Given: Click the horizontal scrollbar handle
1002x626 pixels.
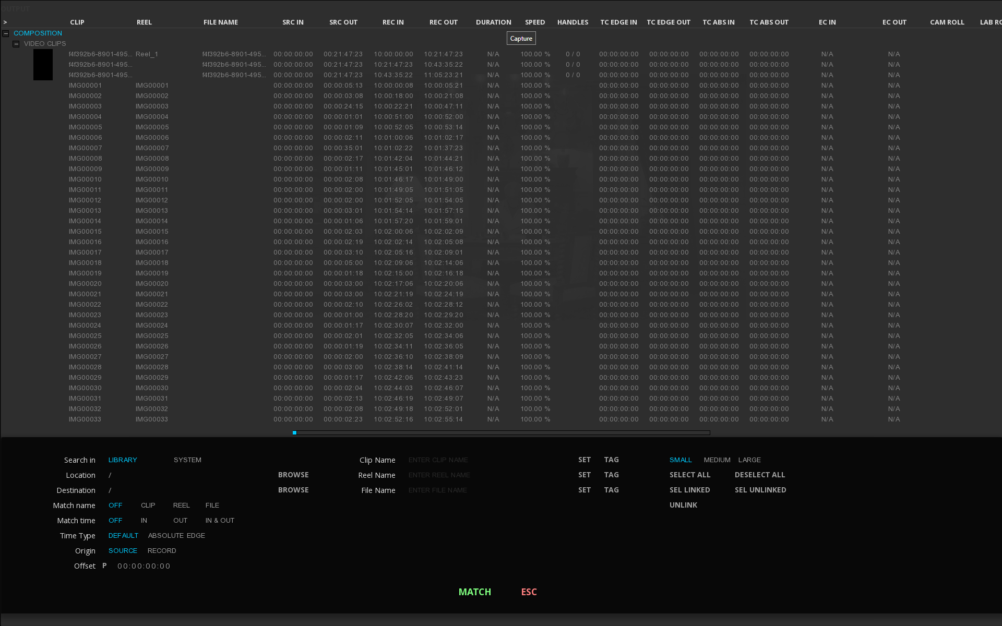Looking at the screenshot, I should pyautogui.click(x=295, y=432).
